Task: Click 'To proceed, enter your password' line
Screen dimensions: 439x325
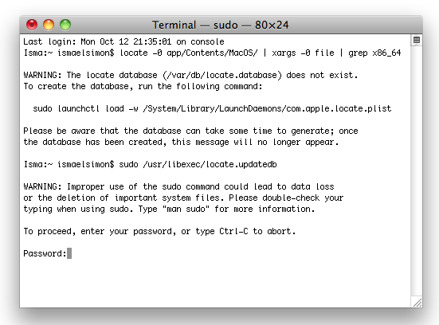Action: click(159, 231)
